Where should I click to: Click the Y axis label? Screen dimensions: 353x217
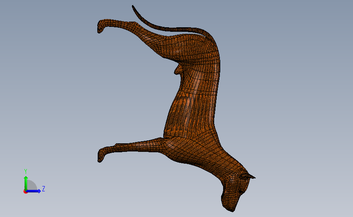point(25,171)
